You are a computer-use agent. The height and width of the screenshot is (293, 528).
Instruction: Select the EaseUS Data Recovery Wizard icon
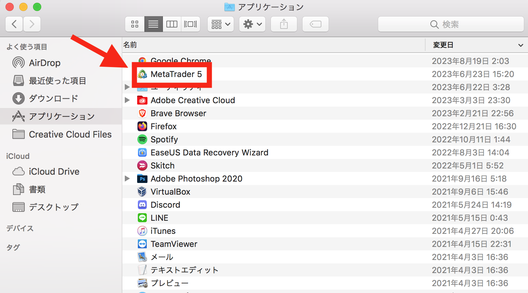[x=142, y=152]
